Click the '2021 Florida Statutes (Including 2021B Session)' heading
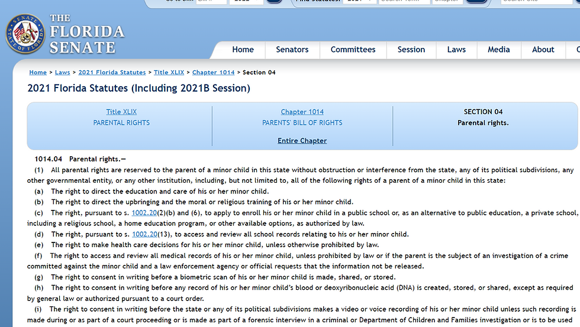 click(138, 88)
